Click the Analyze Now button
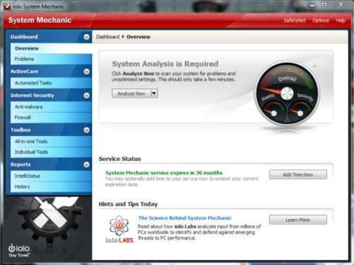 pos(131,94)
